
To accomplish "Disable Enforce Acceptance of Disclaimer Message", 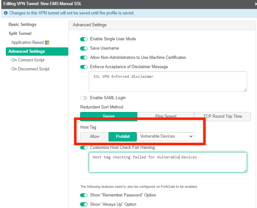I will pyautogui.click(x=84, y=67).
